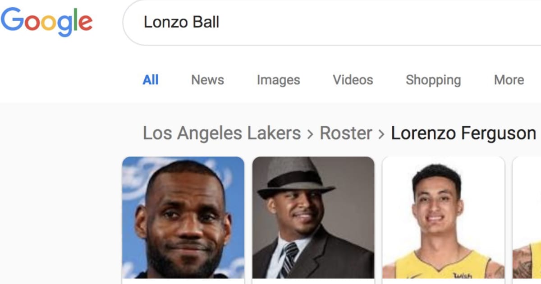Open the Roster breadcrumb link

(346, 133)
